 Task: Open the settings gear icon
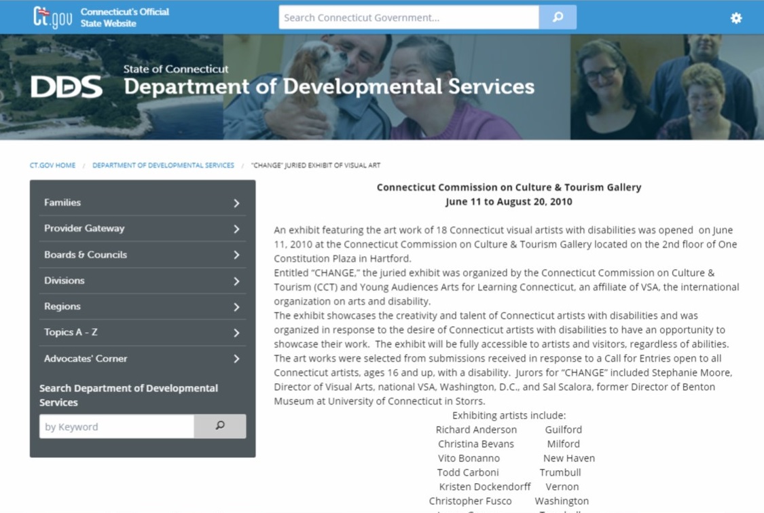click(x=736, y=18)
